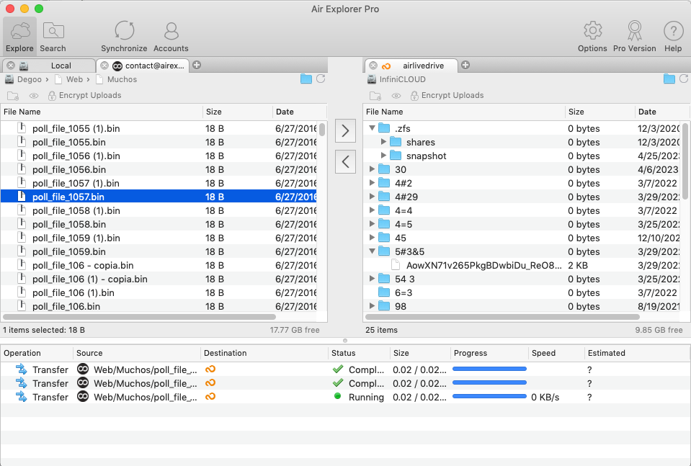Sort transfers by Status column
This screenshot has width=691, height=466.
point(359,353)
